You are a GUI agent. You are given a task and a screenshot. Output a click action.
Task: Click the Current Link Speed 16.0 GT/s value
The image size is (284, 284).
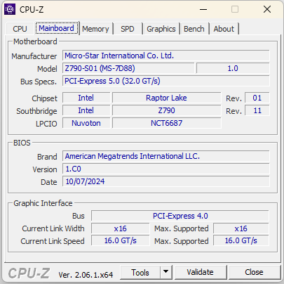(120, 240)
